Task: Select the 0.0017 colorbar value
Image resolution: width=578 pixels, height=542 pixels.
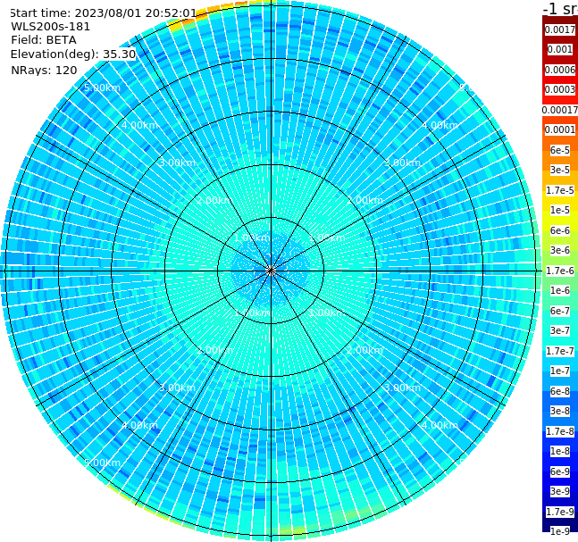Action: point(560,29)
